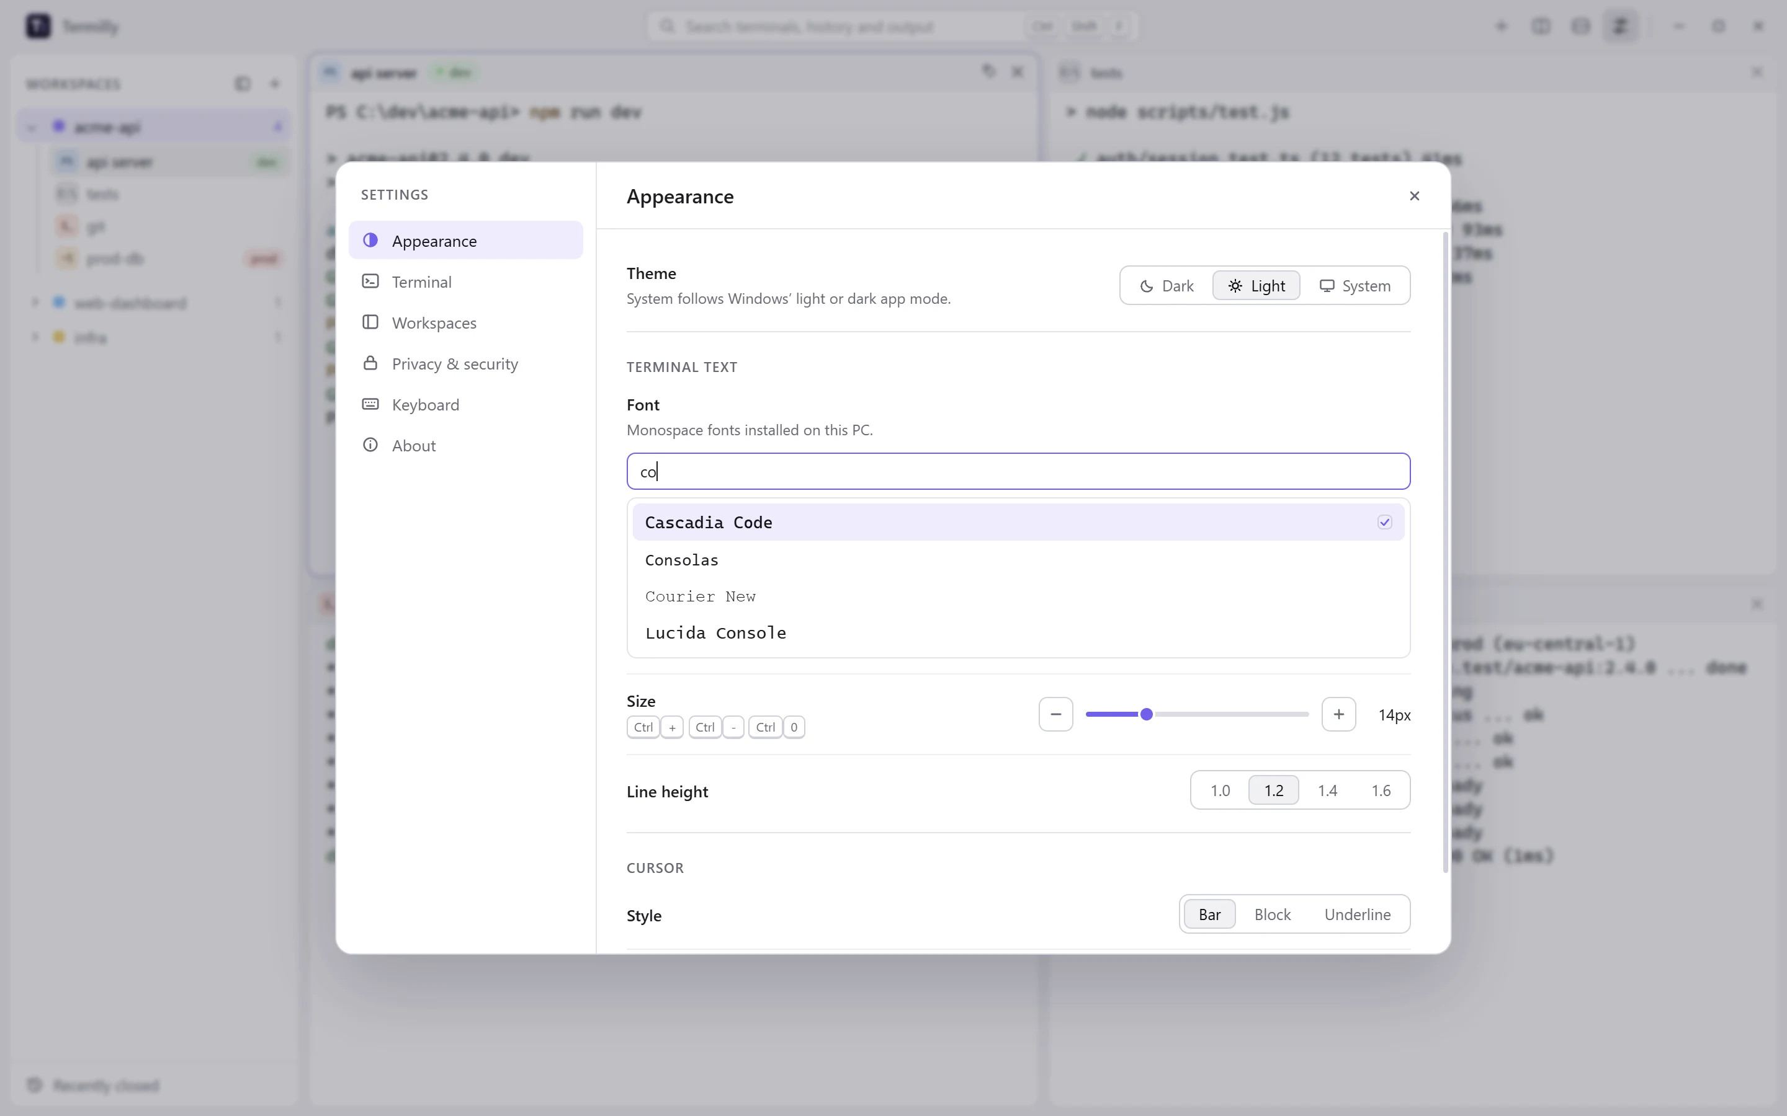Choose the Underline cursor style
This screenshot has width=1787, height=1116.
point(1357,914)
